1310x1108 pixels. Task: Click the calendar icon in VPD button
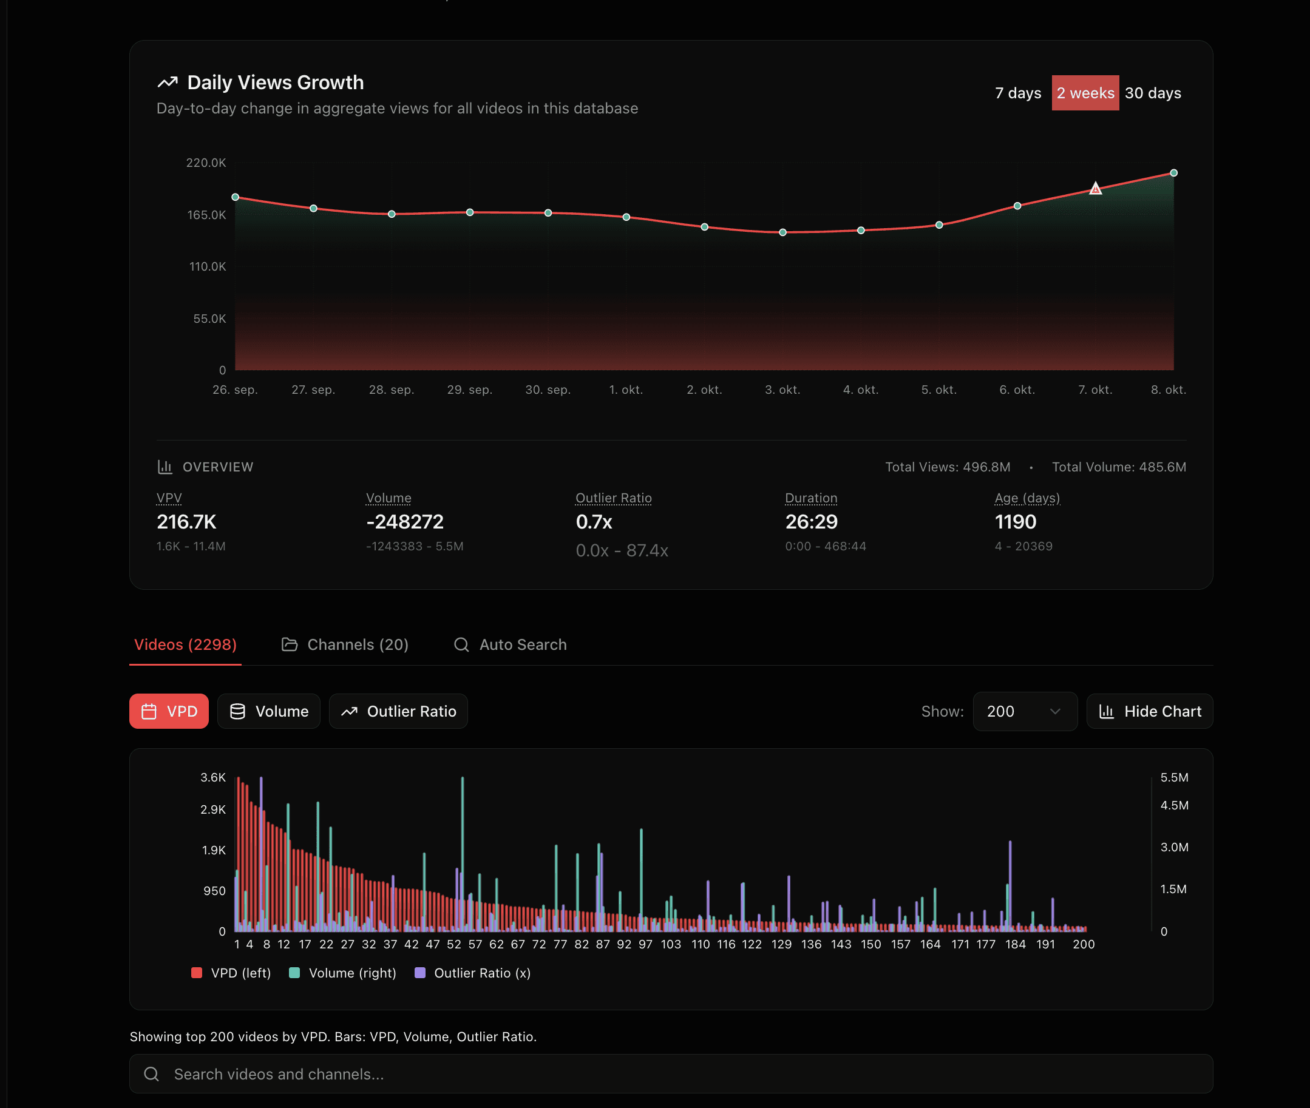[x=149, y=711]
